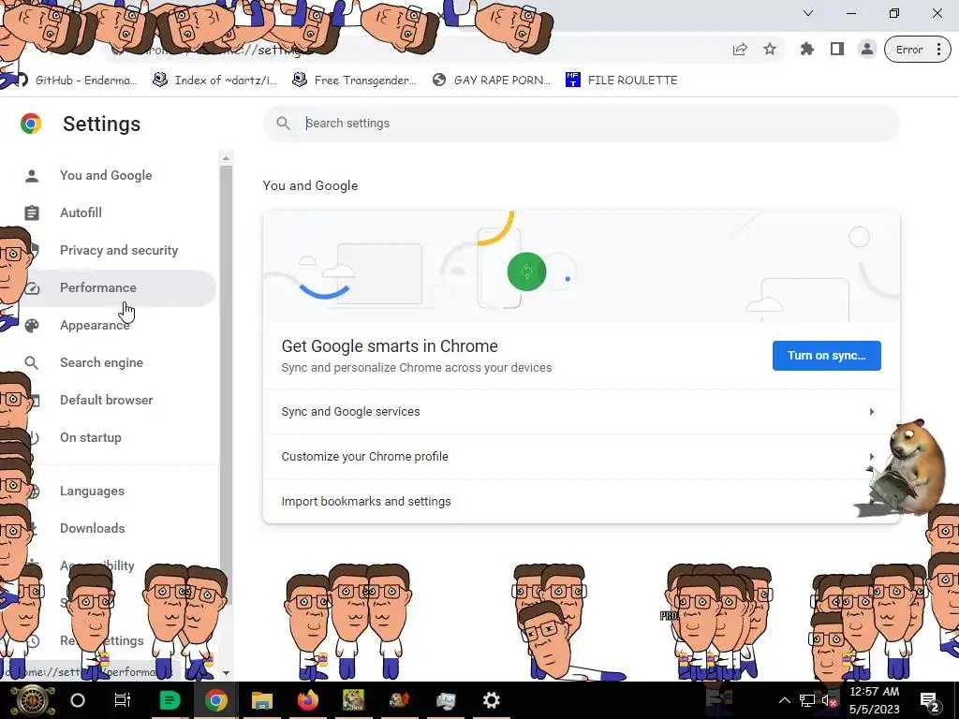
Task: Share this page icon in address bar
Action: (x=740, y=50)
